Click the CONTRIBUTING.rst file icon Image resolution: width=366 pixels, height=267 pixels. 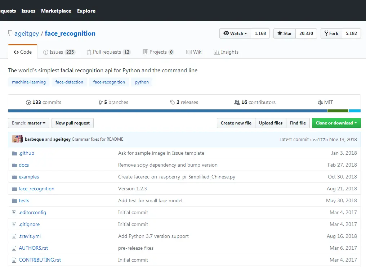14,260
